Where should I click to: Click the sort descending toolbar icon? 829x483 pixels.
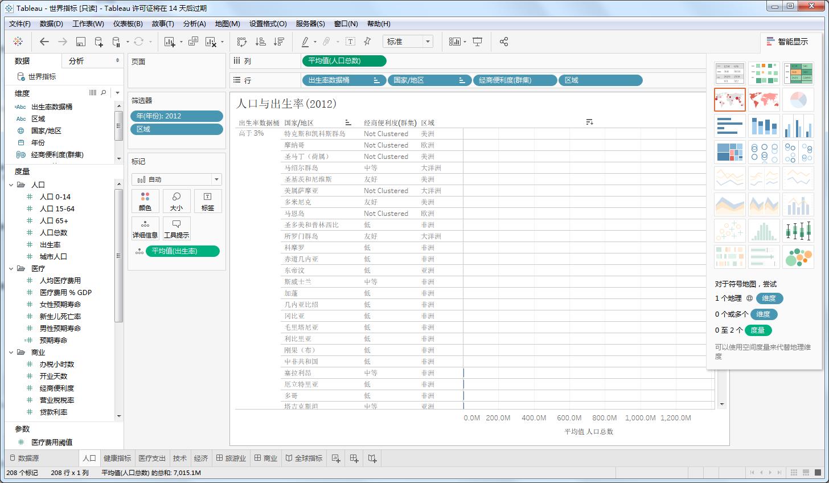click(x=279, y=42)
